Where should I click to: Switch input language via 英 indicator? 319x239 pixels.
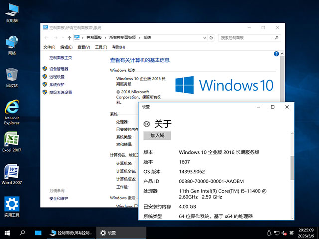point(291,233)
